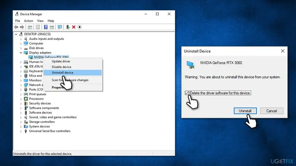Open the View menu
Screen dimensions: 296x166
click(x=40, y=21)
